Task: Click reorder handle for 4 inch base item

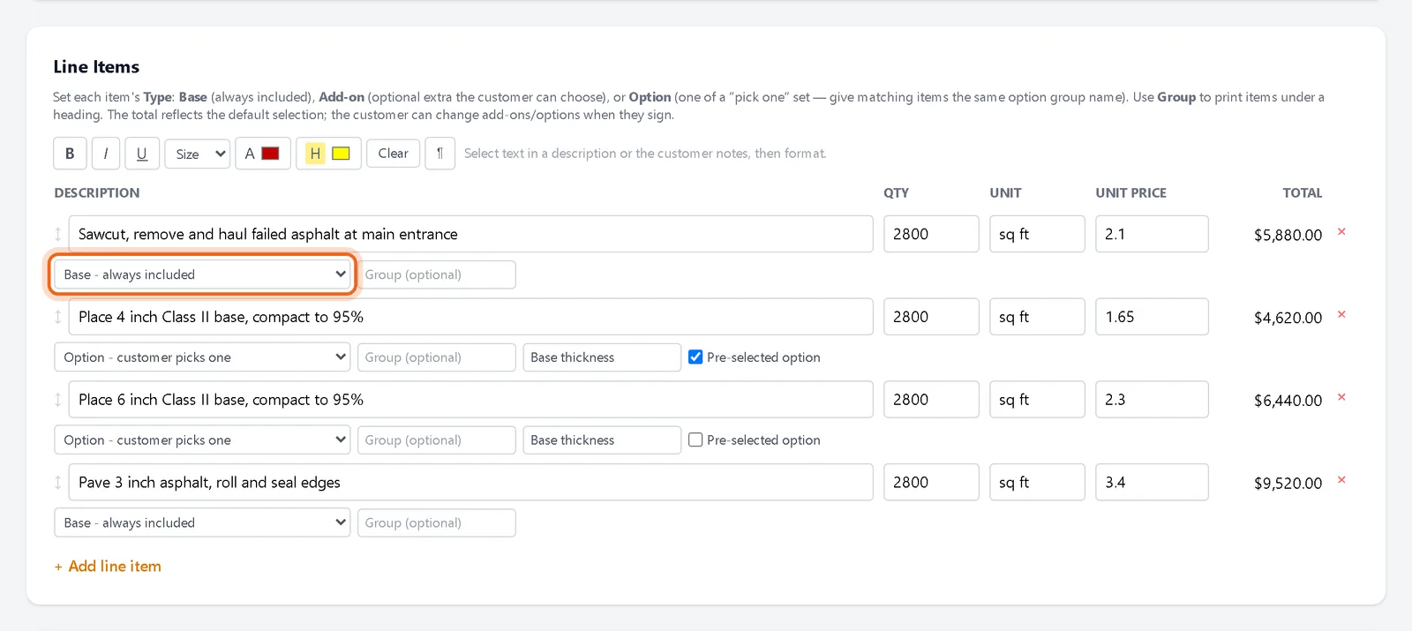Action: tap(58, 317)
